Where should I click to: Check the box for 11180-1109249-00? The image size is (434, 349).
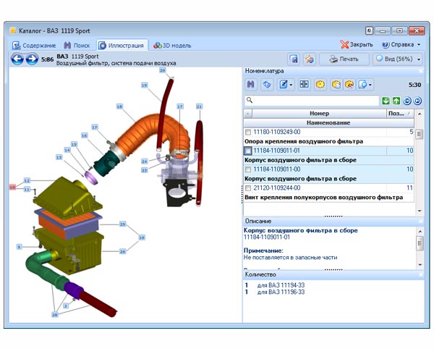(248, 132)
